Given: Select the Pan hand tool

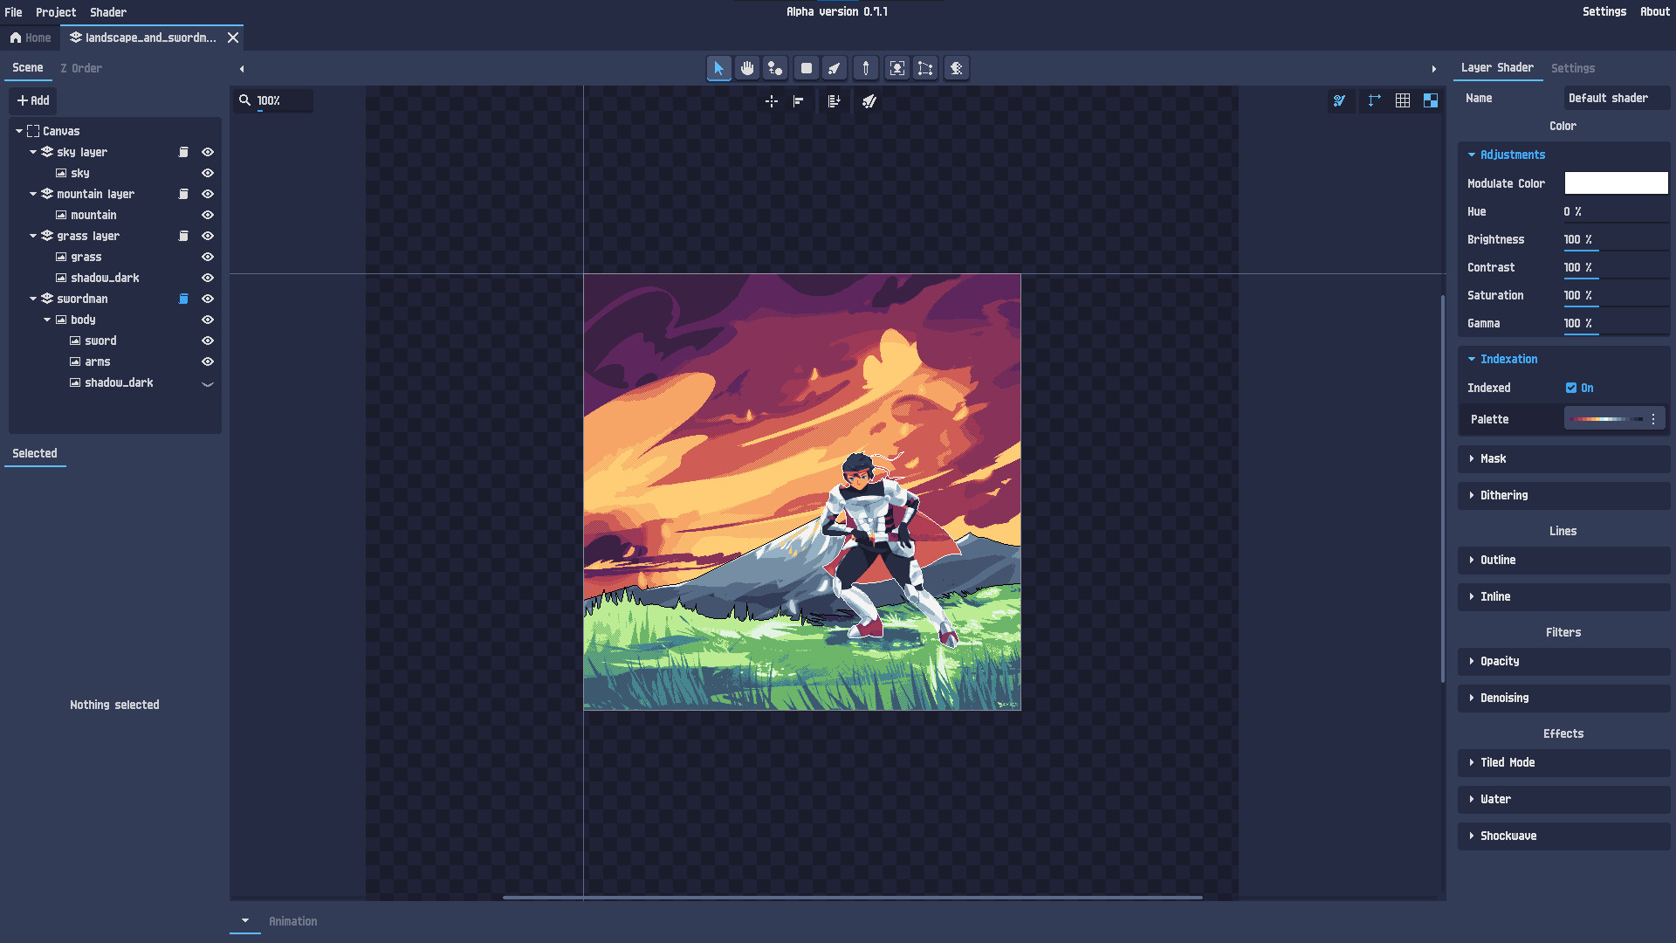Looking at the screenshot, I should click(x=747, y=67).
